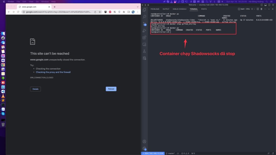This screenshot has height=155, width=276.
Task: Toggle the Chrome side panel icon
Action: (x=128, y=12)
